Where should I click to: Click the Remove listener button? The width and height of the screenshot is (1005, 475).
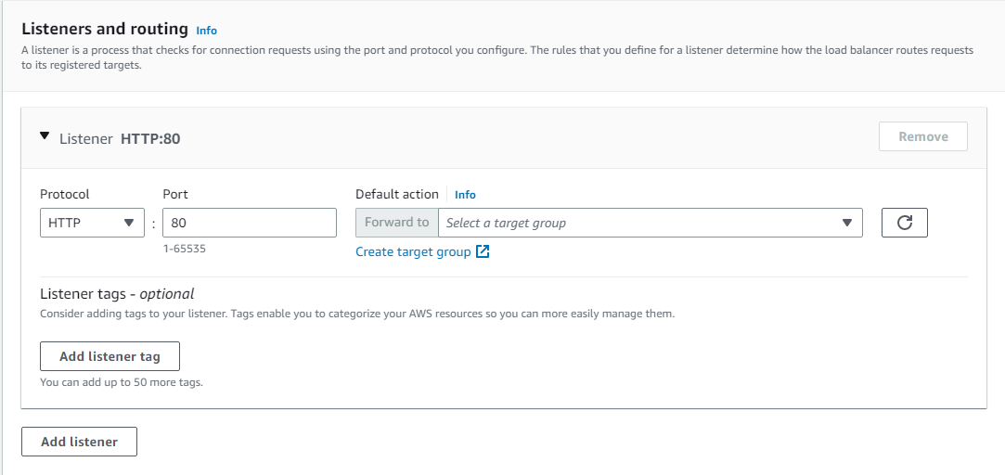(923, 136)
